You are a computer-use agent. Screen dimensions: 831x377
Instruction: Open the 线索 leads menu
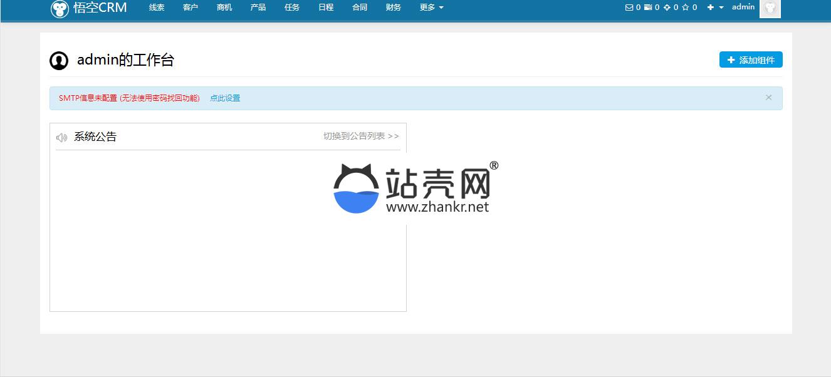click(x=157, y=8)
